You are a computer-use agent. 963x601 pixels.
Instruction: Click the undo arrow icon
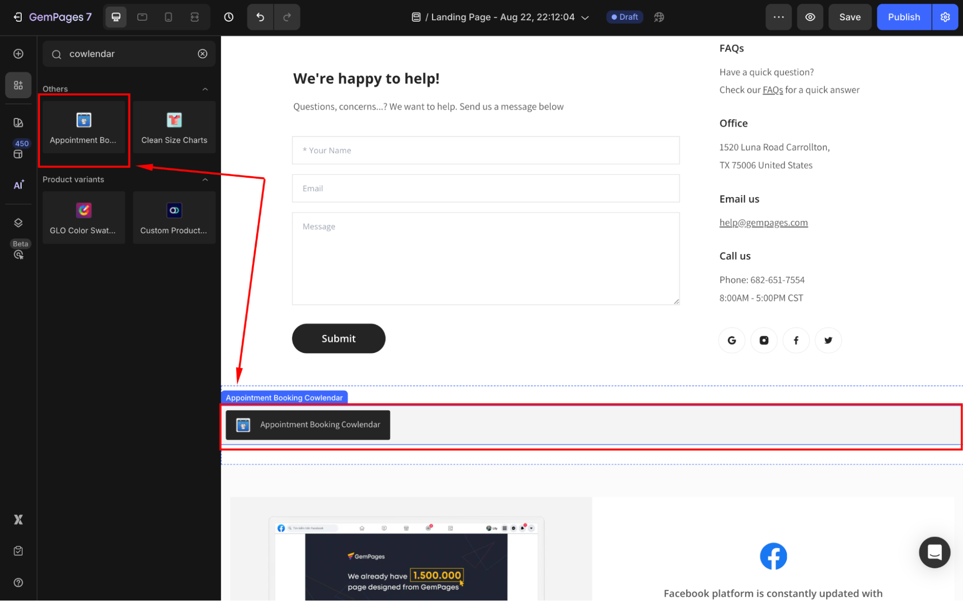click(x=260, y=17)
